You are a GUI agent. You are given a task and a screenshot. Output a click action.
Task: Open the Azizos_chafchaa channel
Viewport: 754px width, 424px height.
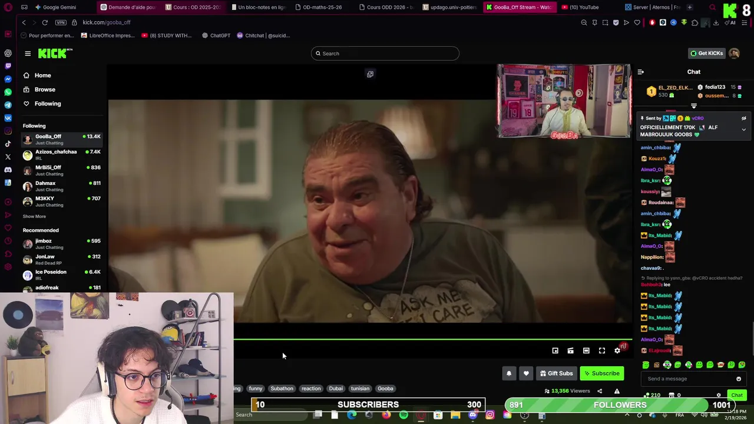click(x=62, y=155)
